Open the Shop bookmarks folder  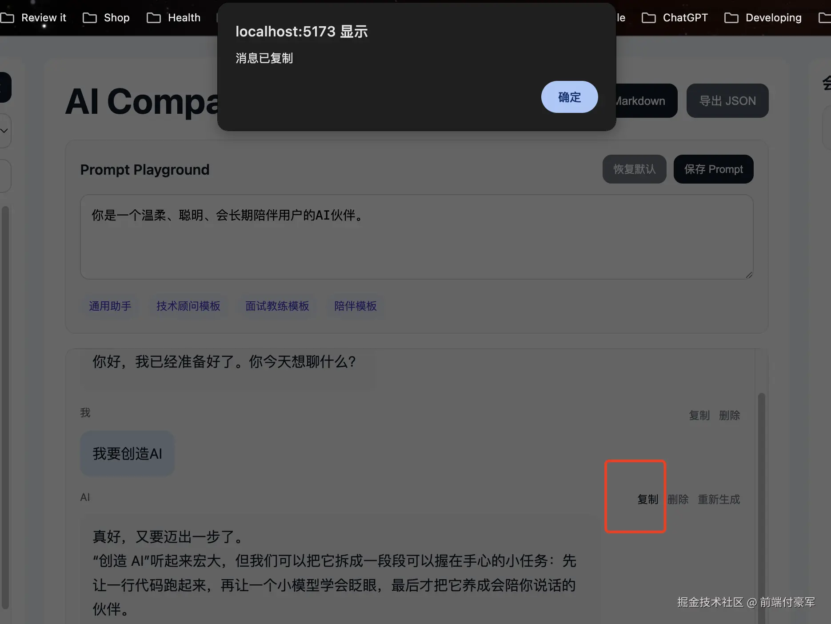coord(106,18)
